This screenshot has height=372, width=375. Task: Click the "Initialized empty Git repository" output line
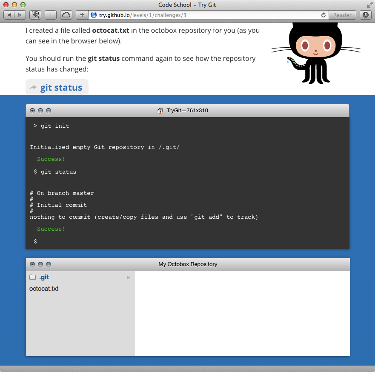click(x=105, y=147)
